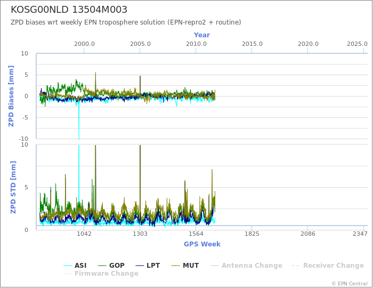Toggle the MUT legend item
The height and width of the screenshot is (288, 373).
click(x=185, y=266)
